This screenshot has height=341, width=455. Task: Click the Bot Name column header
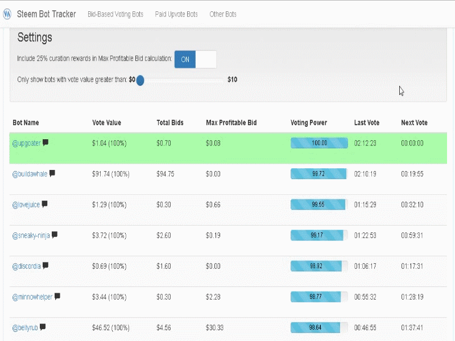click(x=26, y=123)
